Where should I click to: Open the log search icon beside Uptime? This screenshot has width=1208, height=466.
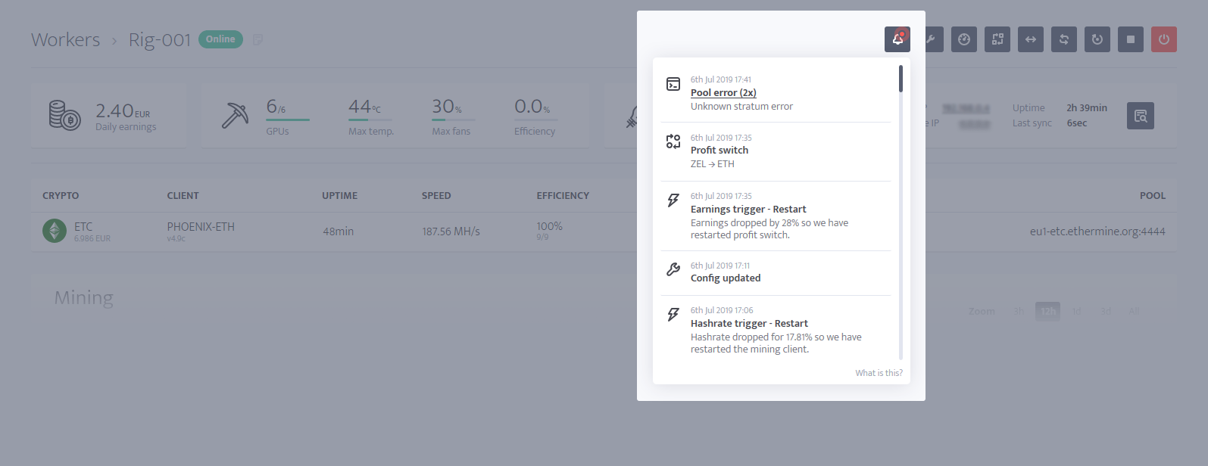tap(1141, 116)
